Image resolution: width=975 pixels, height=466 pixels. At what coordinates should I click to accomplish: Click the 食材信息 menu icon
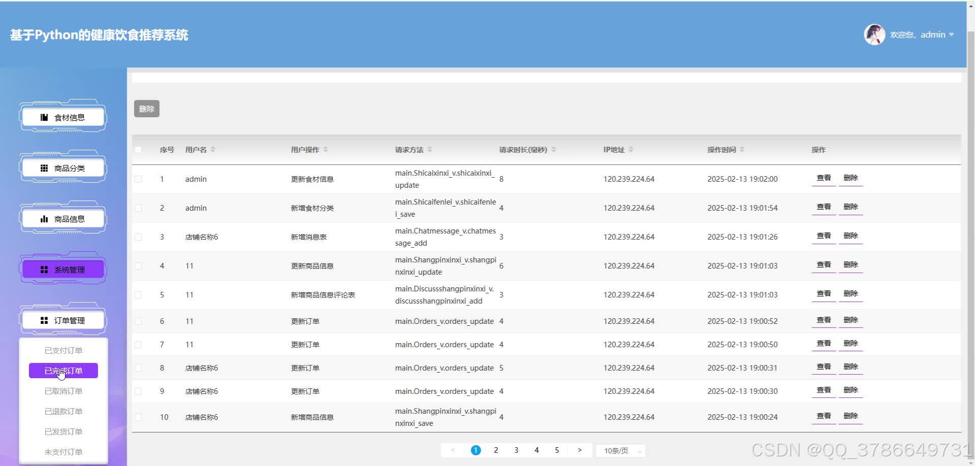[44, 117]
